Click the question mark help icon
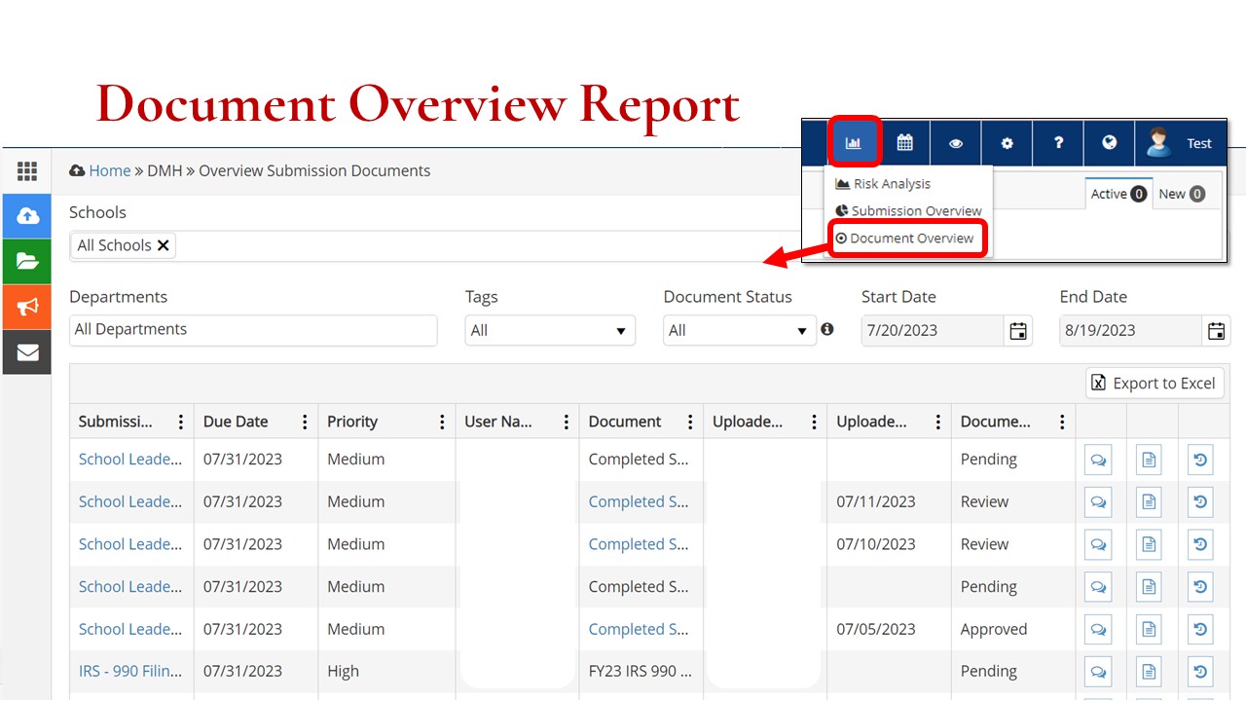Viewport: 1246px width, 701px height. (x=1058, y=143)
